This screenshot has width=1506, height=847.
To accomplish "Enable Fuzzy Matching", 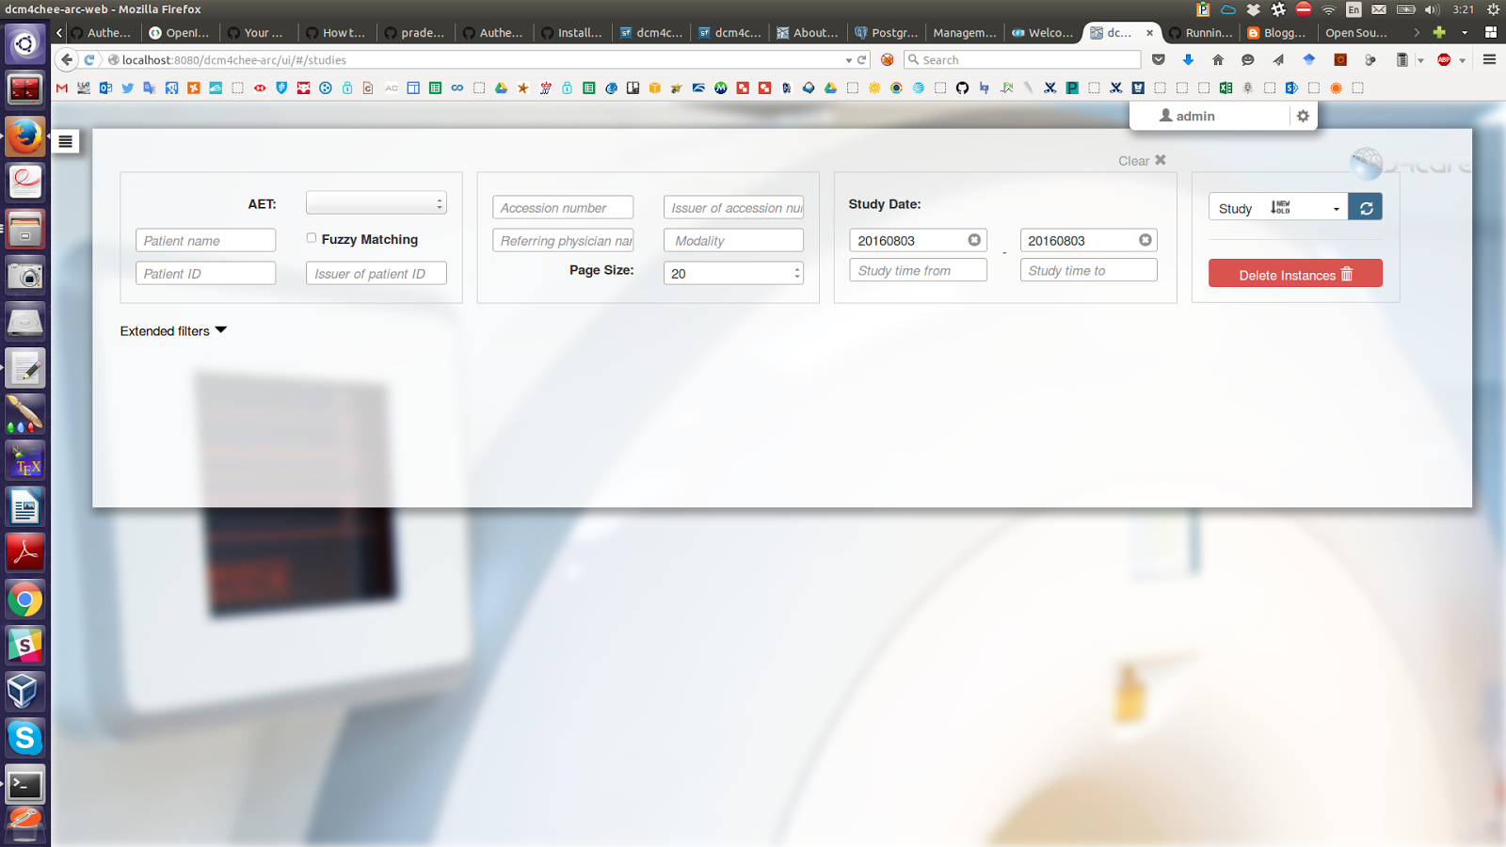I will (x=311, y=237).
